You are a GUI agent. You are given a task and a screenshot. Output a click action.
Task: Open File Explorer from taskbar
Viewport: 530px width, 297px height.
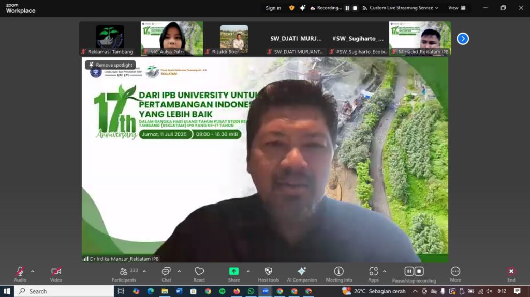click(165, 291)
